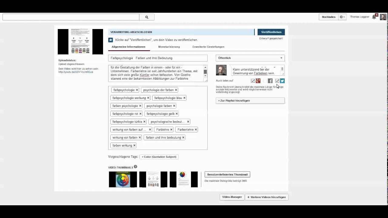Click empty tag input after 'farben wirkung'
Image resolution: width=388 pixels, height=218 pixels.
click(171, 145)
